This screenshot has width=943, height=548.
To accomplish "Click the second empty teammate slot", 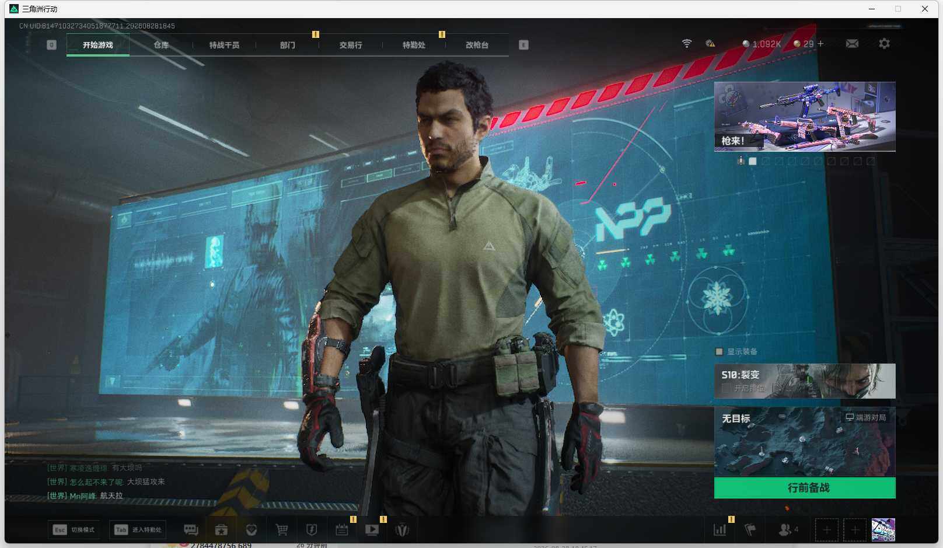I will pos(855,530).
